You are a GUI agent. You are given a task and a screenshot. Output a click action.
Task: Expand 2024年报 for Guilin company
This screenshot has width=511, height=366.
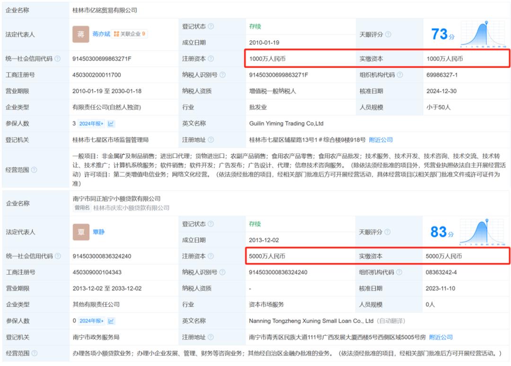click(91, 124)
